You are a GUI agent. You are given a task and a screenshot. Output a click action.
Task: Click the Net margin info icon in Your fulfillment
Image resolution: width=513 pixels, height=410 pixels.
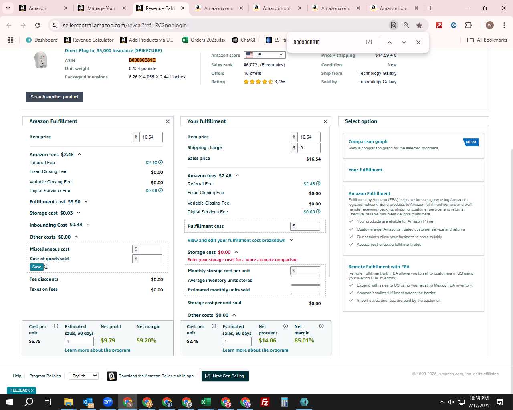pyautogui.click(x=321, y=326)
